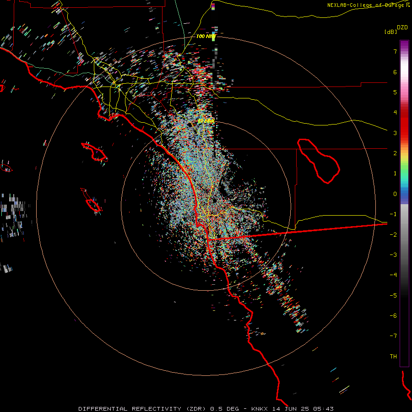Click the TH threshold label
Screen dimensions: 412x412
click(393, 357)
